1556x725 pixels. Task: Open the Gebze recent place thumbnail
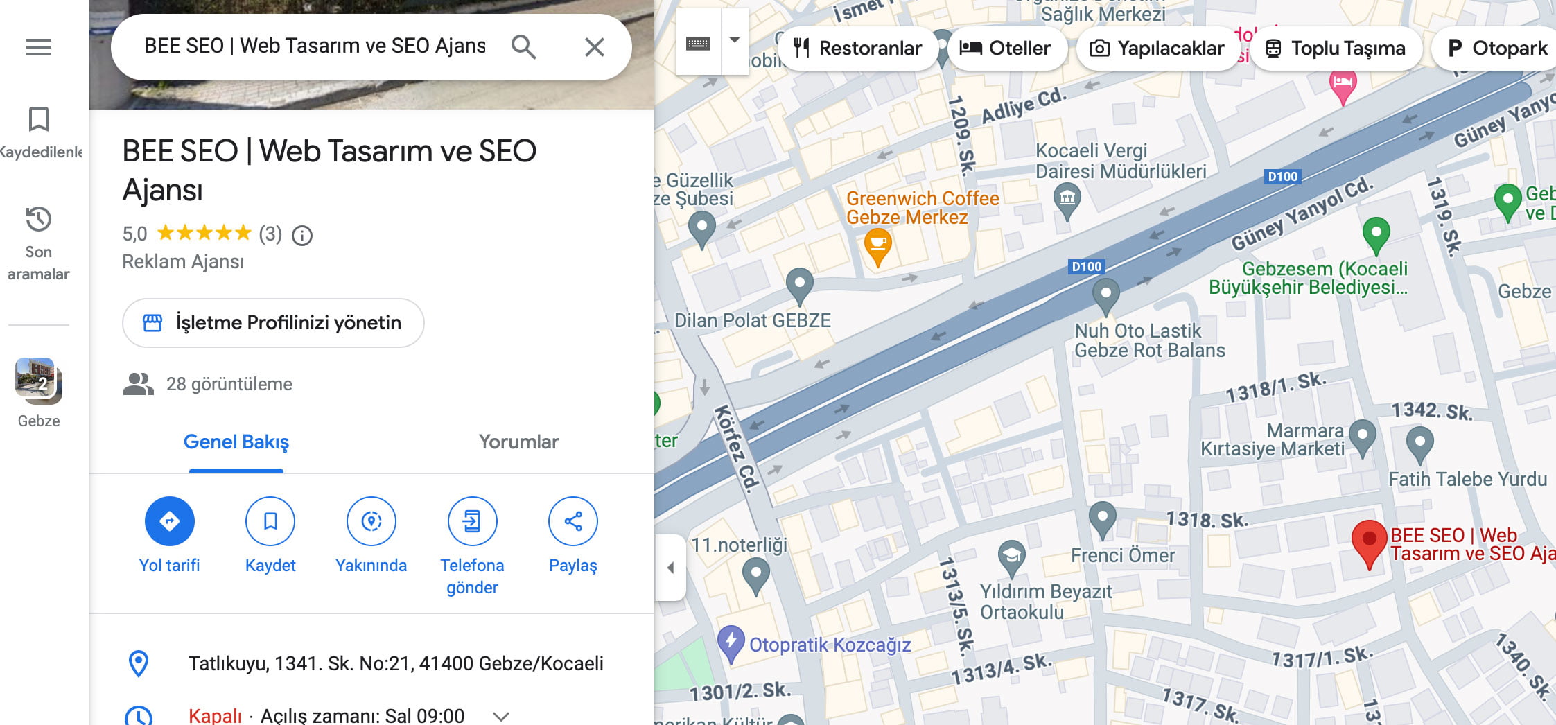tap(39, 381)
